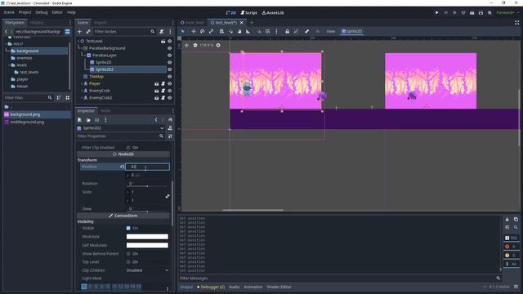Image resolution: width=523 pixels, height=294 pixels.
Task: Attach a script to the selected node
Action: click(162, 31)
